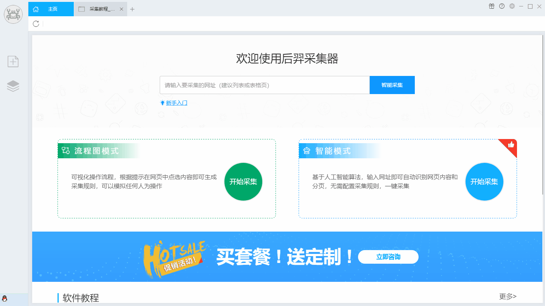Click the crab logo avatar
Image resolution: width=545 pixels, height=306 pixels.
click(x=13, y=14)
